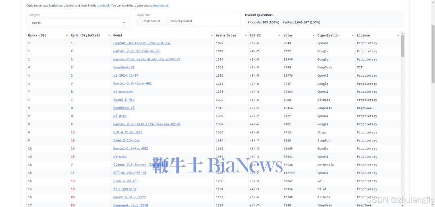Screen dimensions: 435x207
Task: Open the Deepseek-v2.5-1210 model link
Action: [x=130, y=205]
